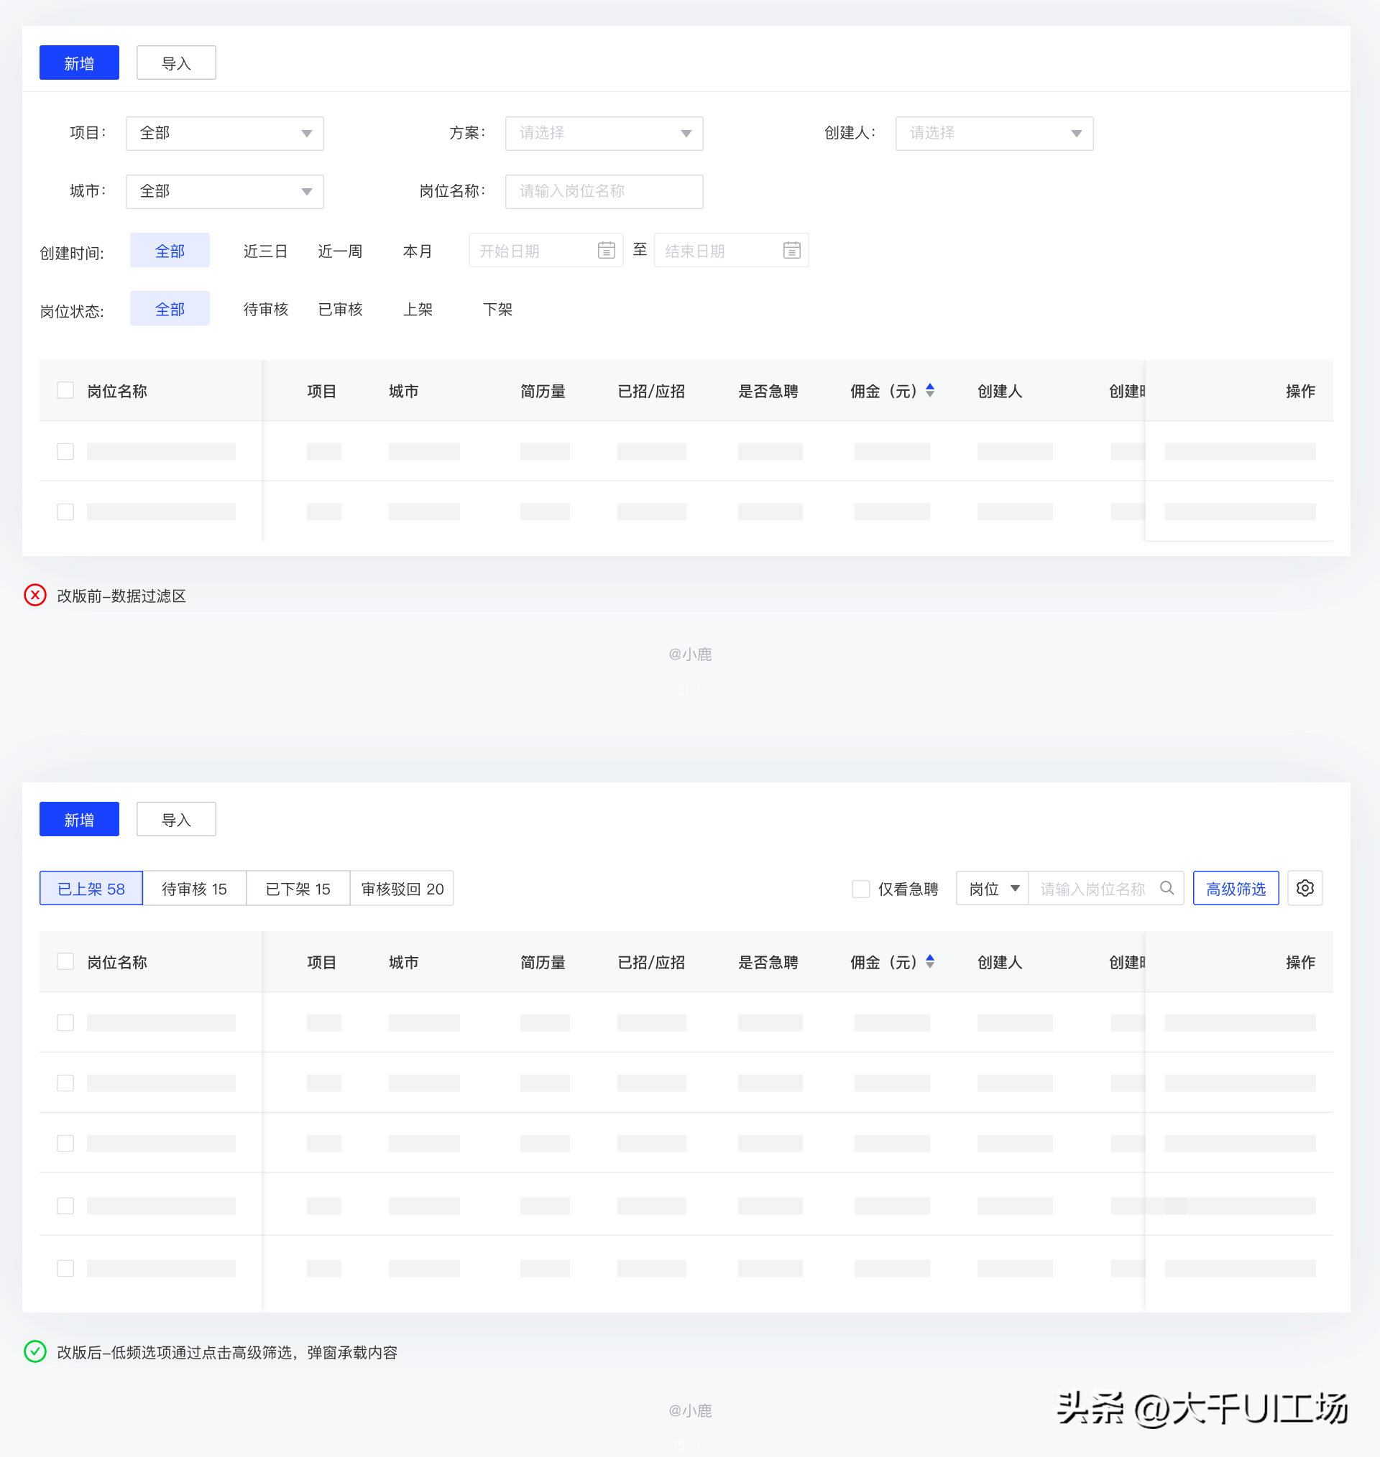
Task: Open the 开始日期 calendar icon
Action: 606,251
